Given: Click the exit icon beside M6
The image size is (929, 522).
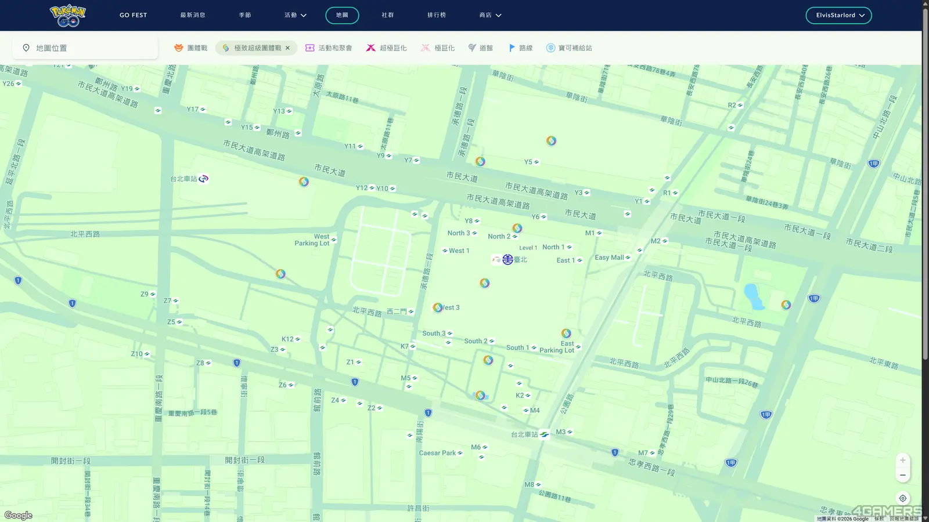Looking at the screenshot, I should pyautogui.click(x=485, y=447).
